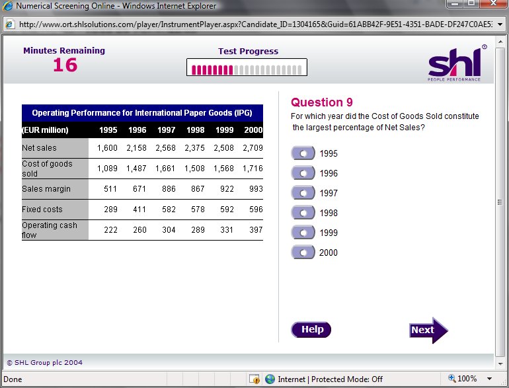Click the table title Operating Performance banner
Image resolution: width=509 pixels, height=388 pixels.
click(x=142, y=113)
